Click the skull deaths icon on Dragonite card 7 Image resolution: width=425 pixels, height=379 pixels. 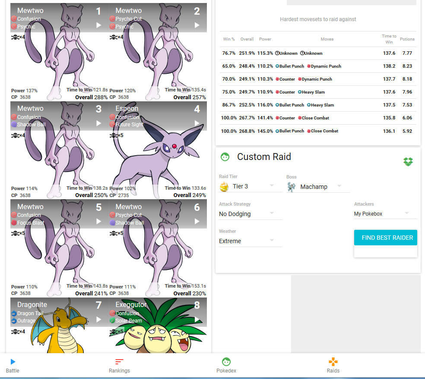(15, 332)
